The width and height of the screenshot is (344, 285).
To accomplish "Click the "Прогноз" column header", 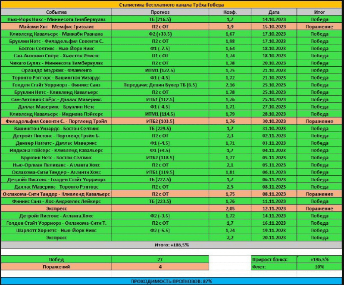I will tap(160, 12).
